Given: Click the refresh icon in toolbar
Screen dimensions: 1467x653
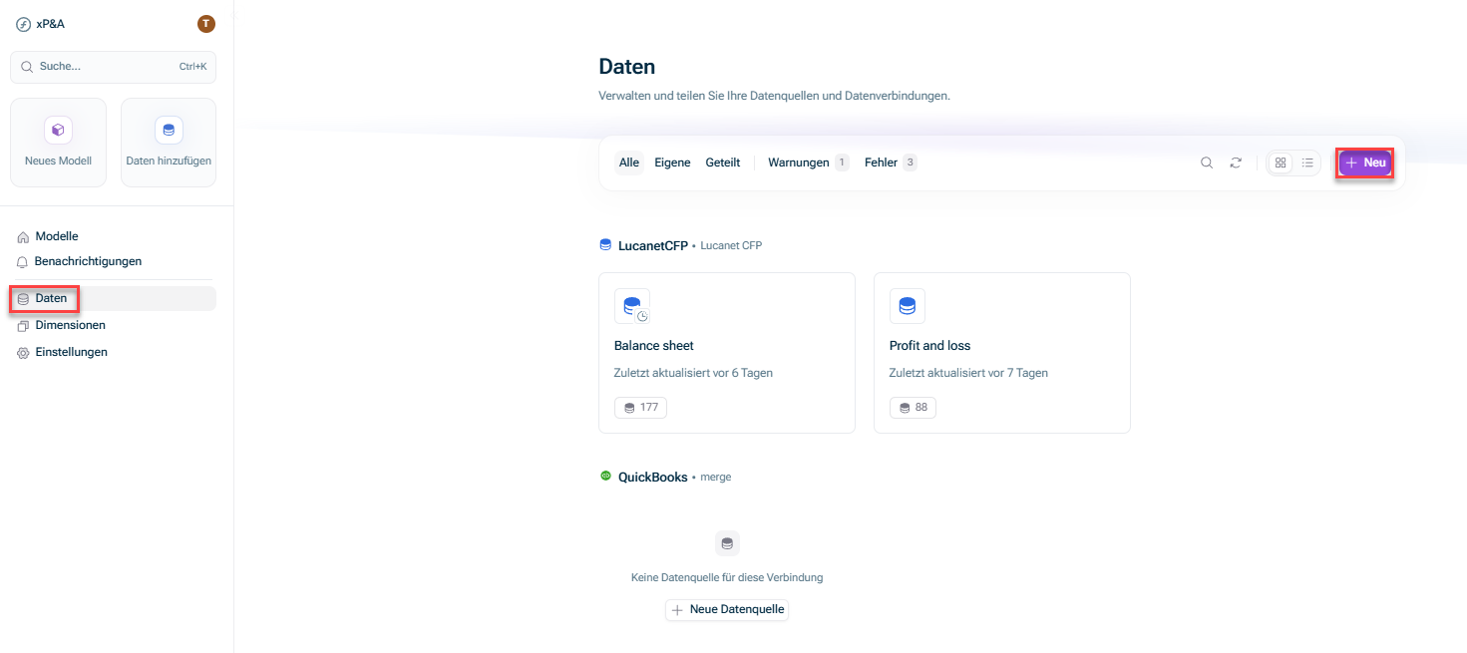Looking at the screenshot, I should (1236, 163).
